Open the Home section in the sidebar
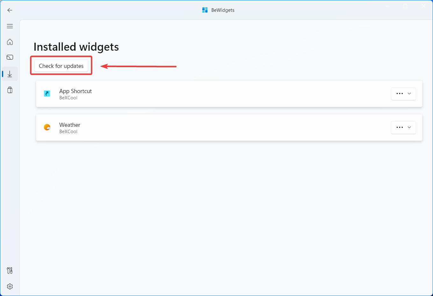Viewport: 433px width, 296px height. click(x=10, y=42)
